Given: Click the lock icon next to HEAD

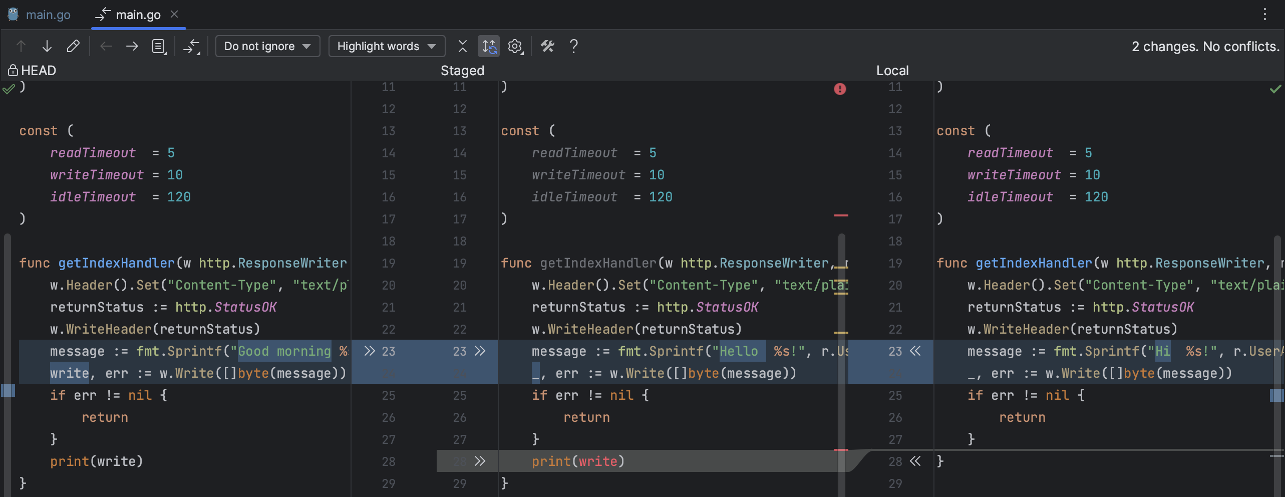Looking at the screenshot, I should click(13, 70).
